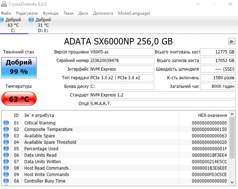Click the Percentage Used attribute name
Viewport: 238px width, 189px height.
[x=41, y=148]
